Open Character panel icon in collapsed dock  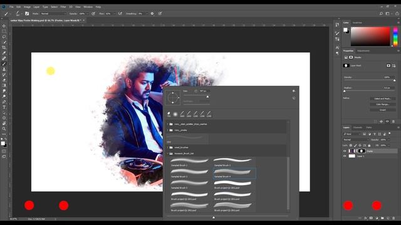pyautogui.click(x=337, y=47)
